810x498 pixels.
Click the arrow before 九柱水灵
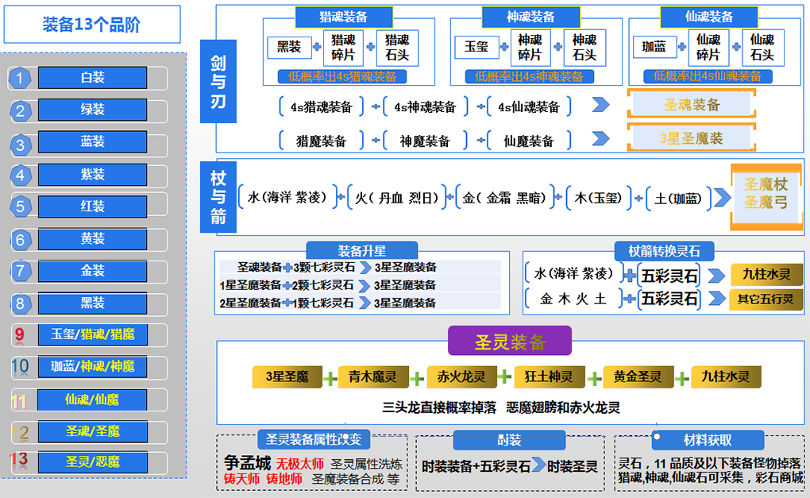716,276
